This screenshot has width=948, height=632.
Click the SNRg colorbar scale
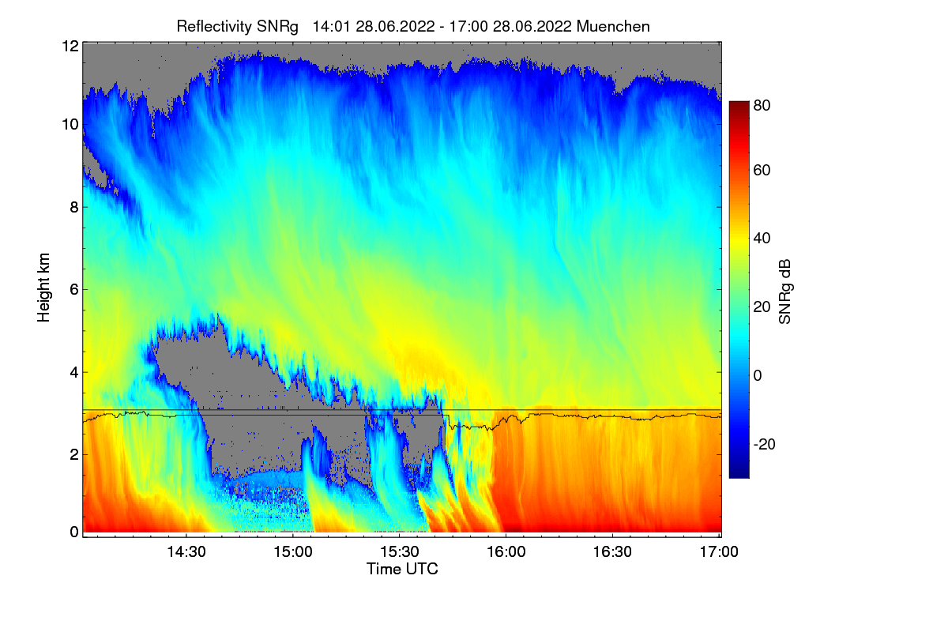738,289
